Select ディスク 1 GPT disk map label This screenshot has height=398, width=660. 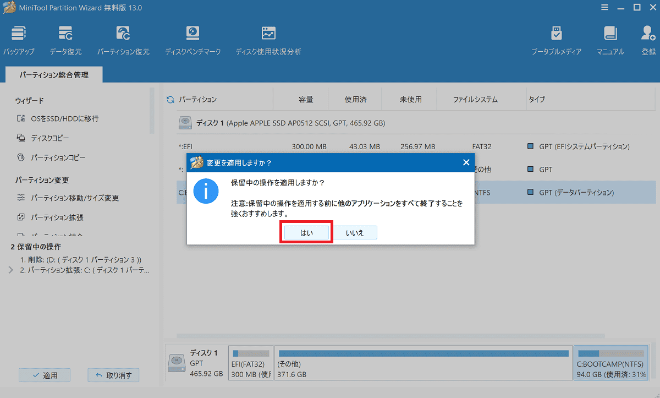pos(196,363)
